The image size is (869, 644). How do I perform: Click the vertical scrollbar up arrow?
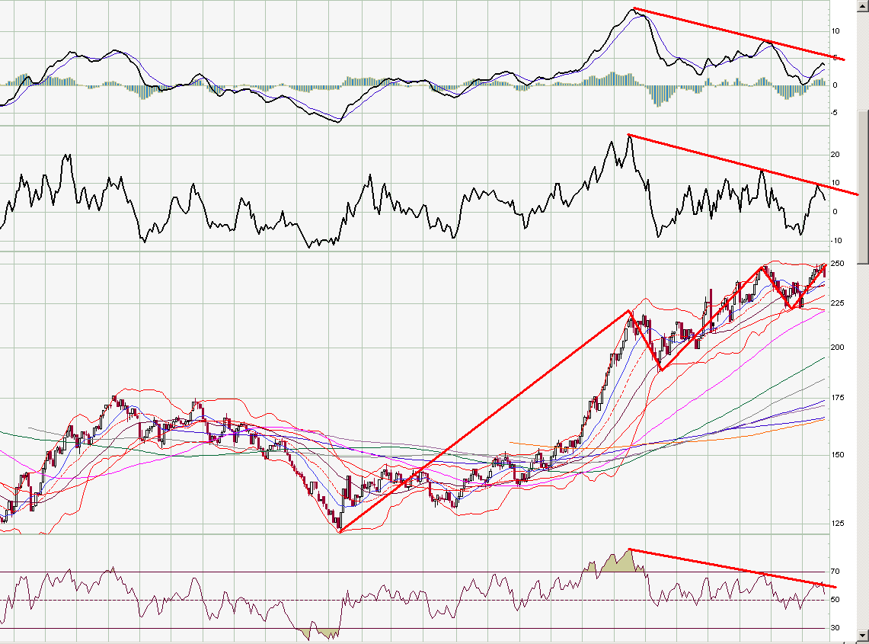(864, 5)
